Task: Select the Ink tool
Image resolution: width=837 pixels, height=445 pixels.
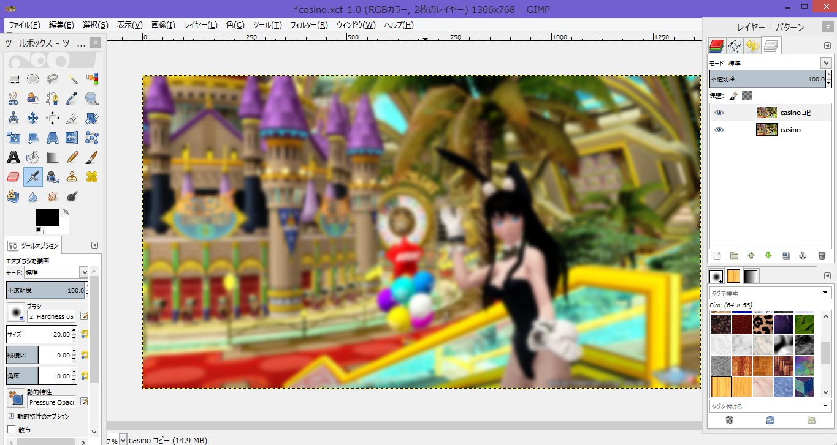Action: (x=53, y=177)
